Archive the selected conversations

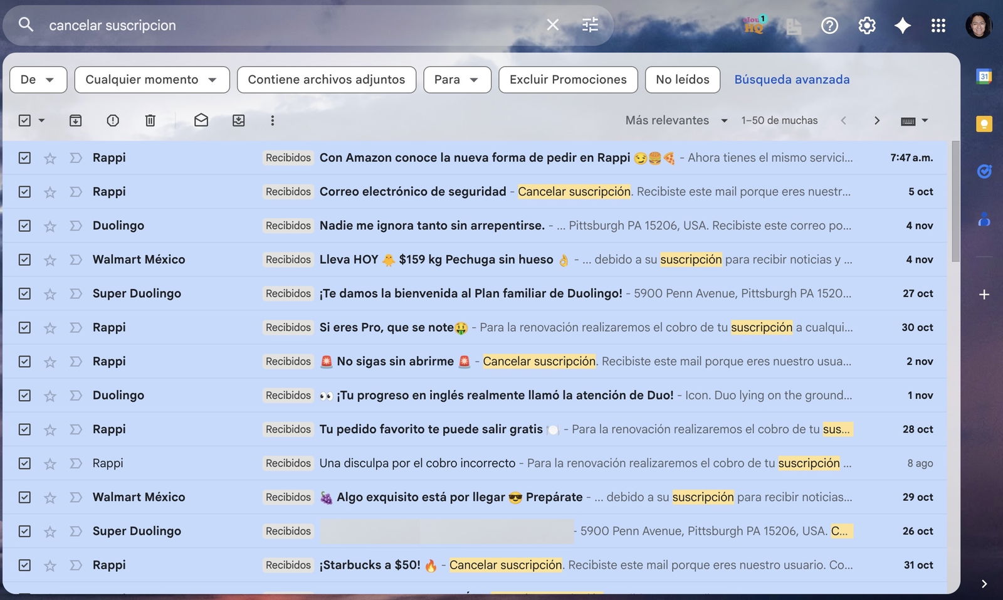coord(76,120)
